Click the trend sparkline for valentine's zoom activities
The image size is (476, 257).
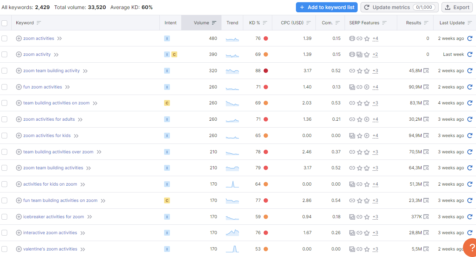(x=232, y=249)
